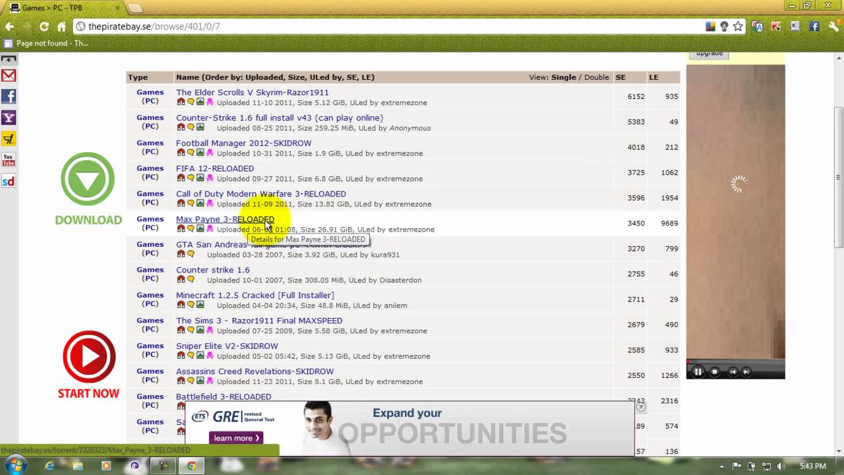Click the red START NOW play icon

tap(89, 357)
